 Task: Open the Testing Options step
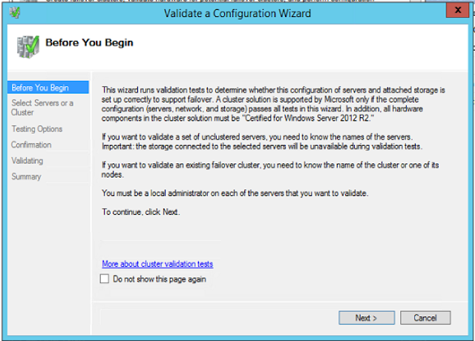[36, 129]
